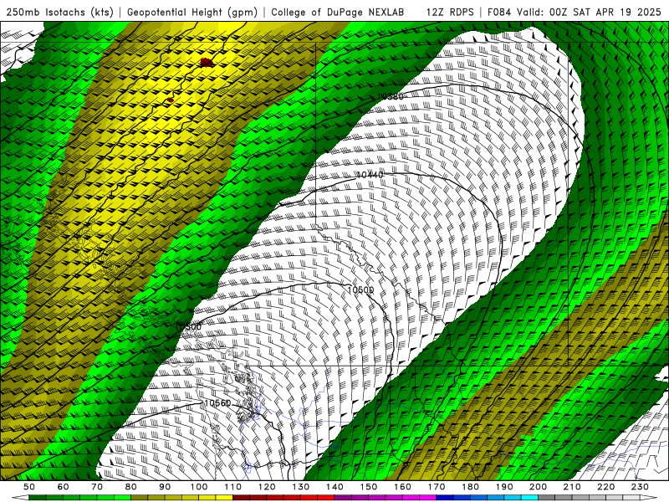Click the "250mb Isotachs (kts)" title text
The image size is (669, 502).
point(59,13)
